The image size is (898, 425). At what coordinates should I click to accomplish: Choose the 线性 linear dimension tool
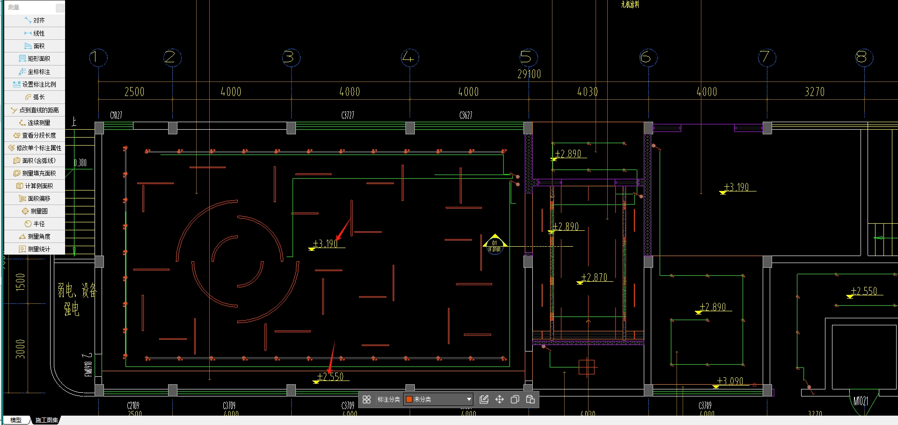point(35,33)
